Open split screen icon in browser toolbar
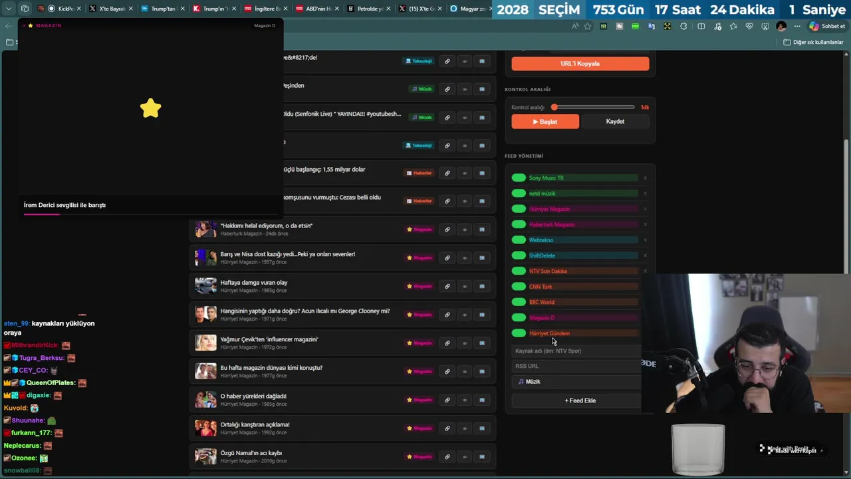This screenshot has height=479, width=851. [701, 27]
